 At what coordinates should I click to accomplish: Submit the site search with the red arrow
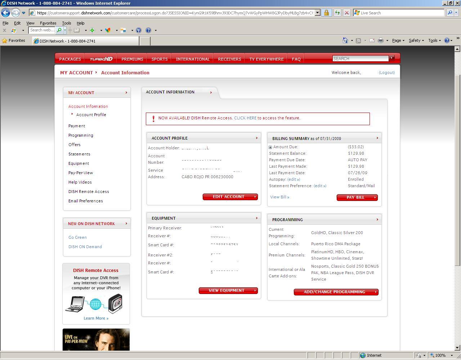point(392,58)
